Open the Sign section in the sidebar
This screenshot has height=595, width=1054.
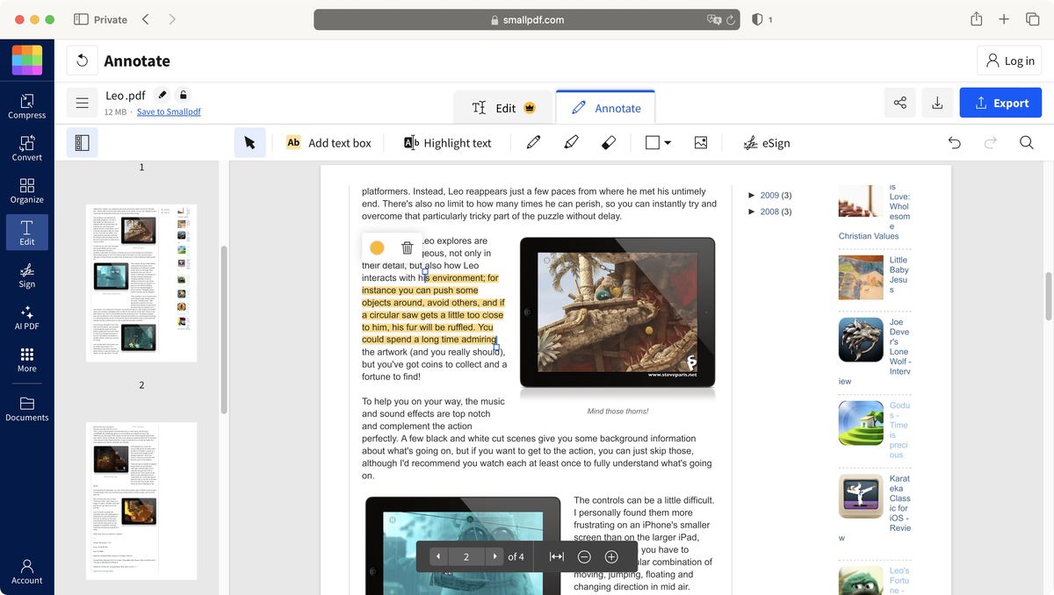(x=26, y=276)
